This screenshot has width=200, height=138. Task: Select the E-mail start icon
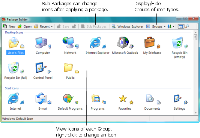tap(43, 101)
